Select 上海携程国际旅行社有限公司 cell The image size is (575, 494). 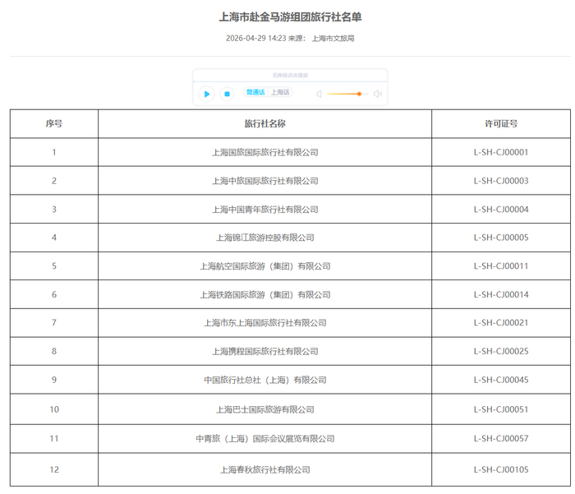point(264,351)
